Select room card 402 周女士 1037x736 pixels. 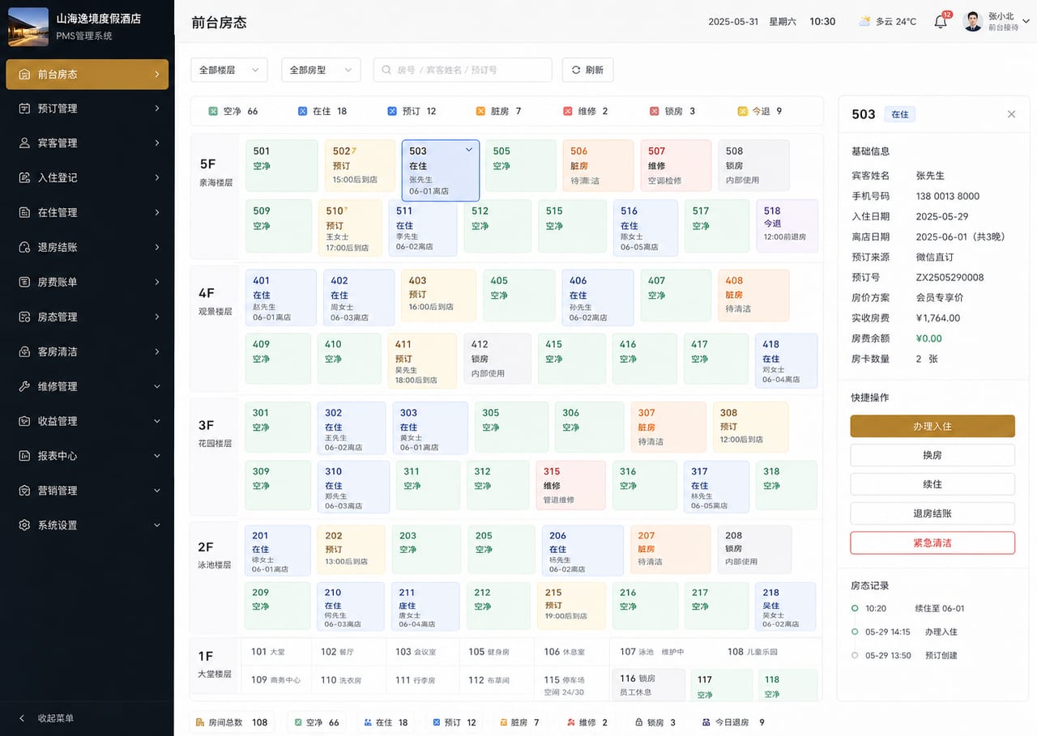359,297
